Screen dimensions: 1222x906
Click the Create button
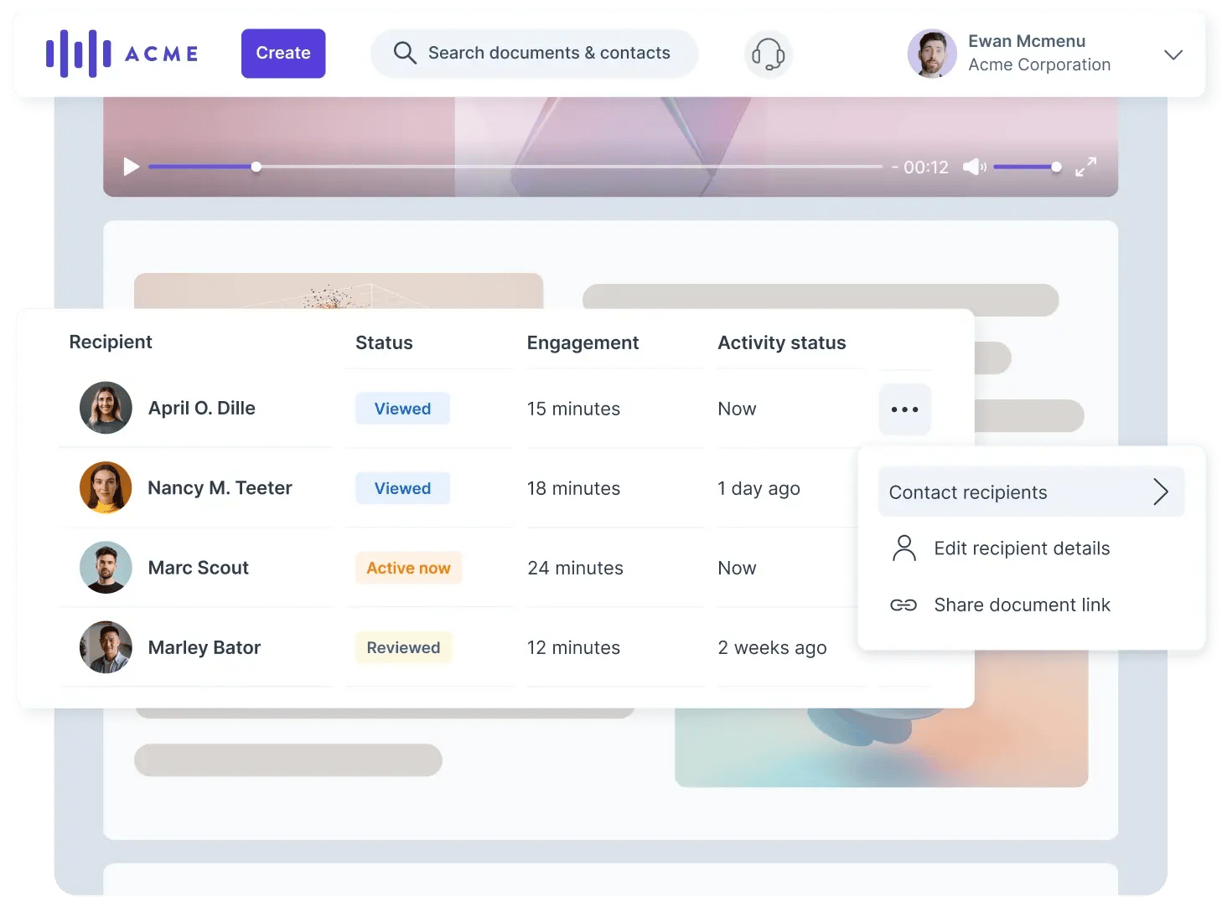pyautogui.click(x=283, y=54)
